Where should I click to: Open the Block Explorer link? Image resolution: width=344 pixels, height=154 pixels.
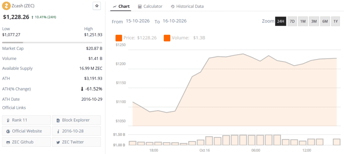(x=76, y=120)
